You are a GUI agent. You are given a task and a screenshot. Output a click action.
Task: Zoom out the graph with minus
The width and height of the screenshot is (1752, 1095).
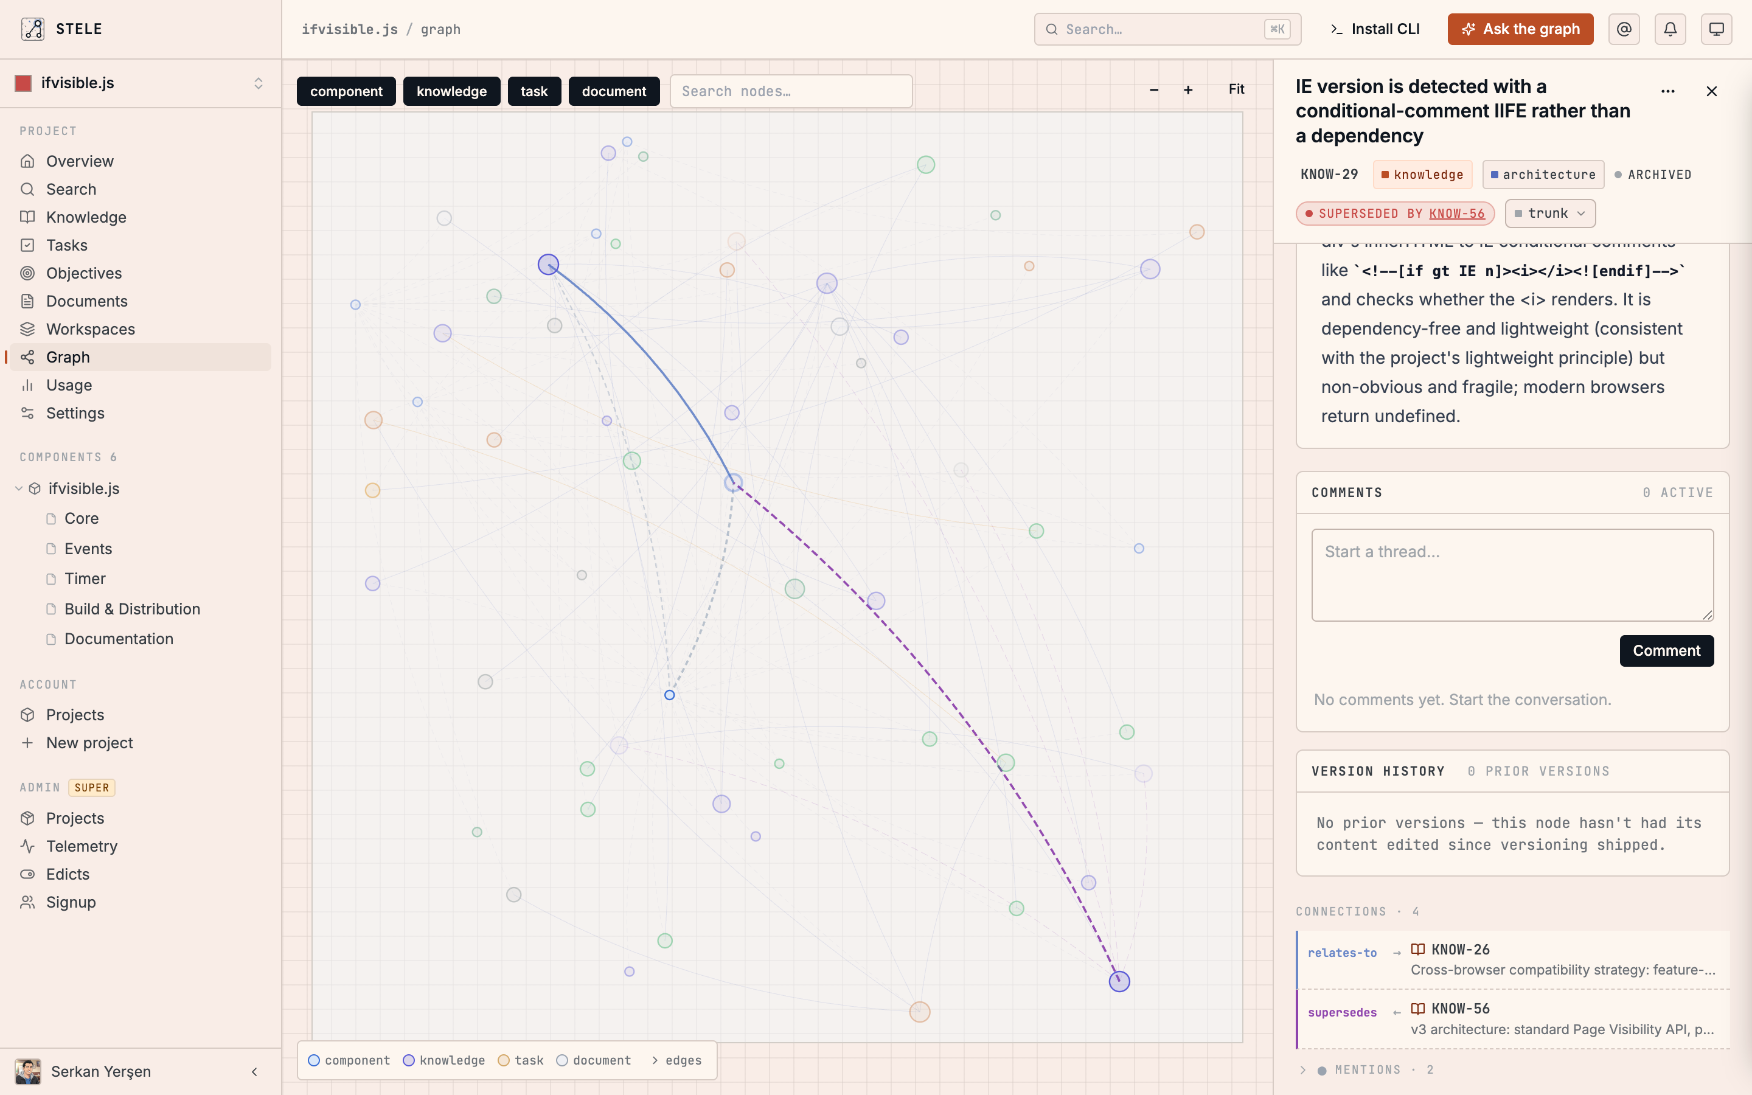click(1154, 90)
